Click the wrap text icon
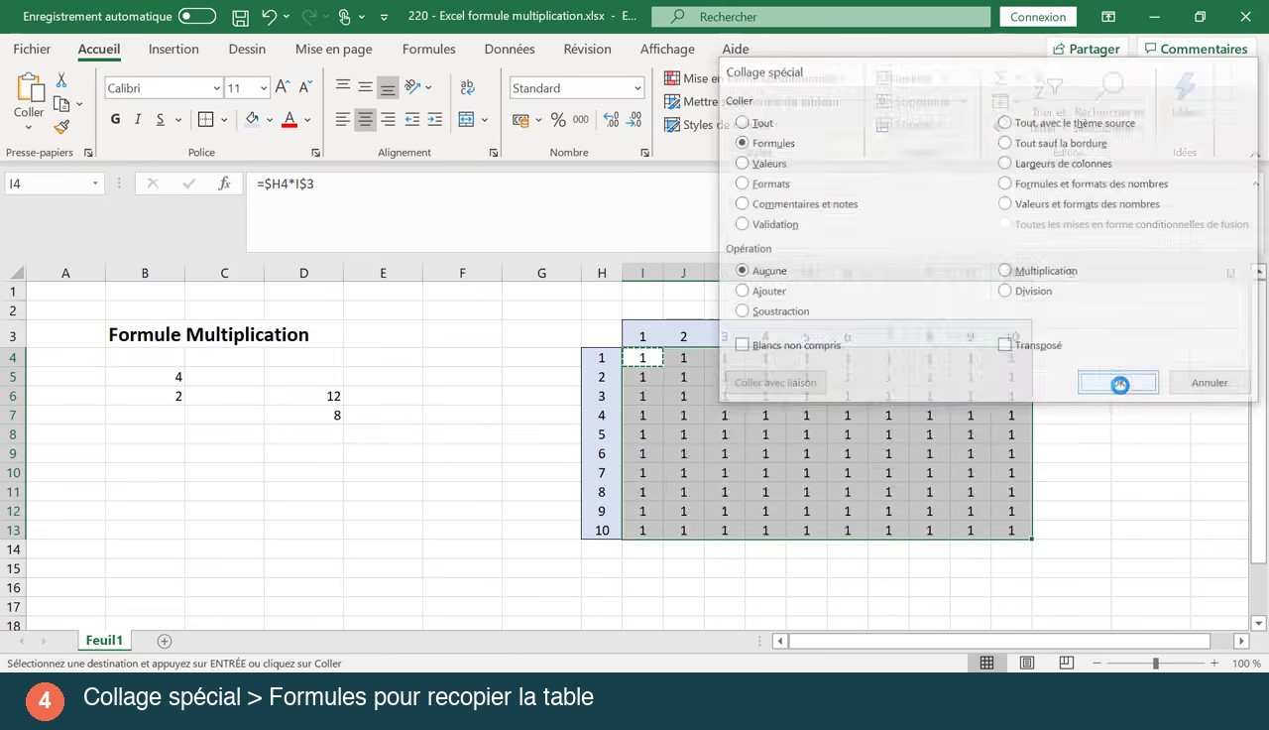This screenshot has height=730, width=1269. point(467,87)
